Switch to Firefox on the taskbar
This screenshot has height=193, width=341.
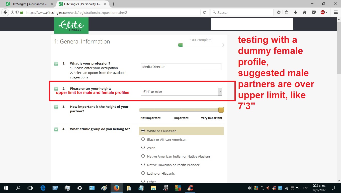pos(116,188)
